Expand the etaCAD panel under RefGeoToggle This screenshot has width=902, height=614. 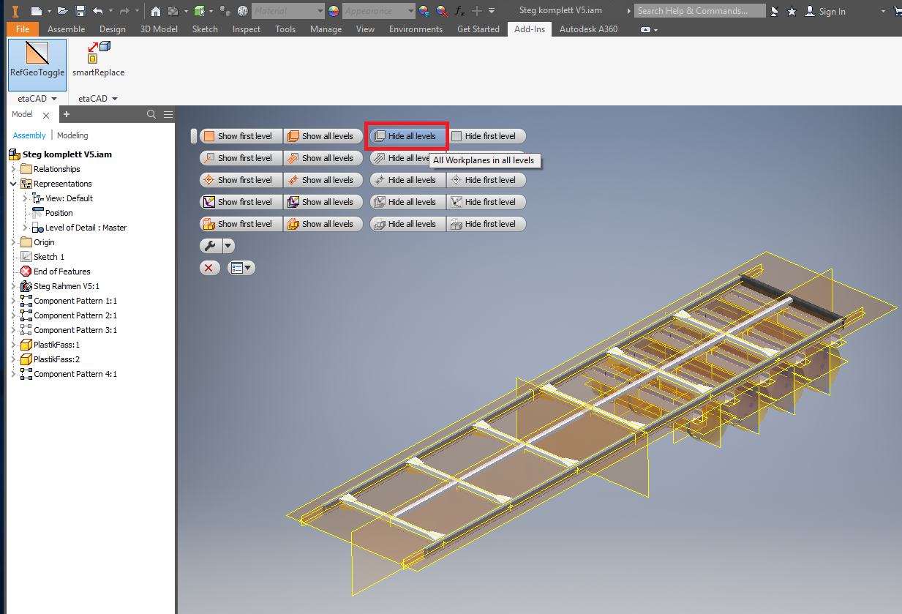pyautogui.click(x=37, y=98)
